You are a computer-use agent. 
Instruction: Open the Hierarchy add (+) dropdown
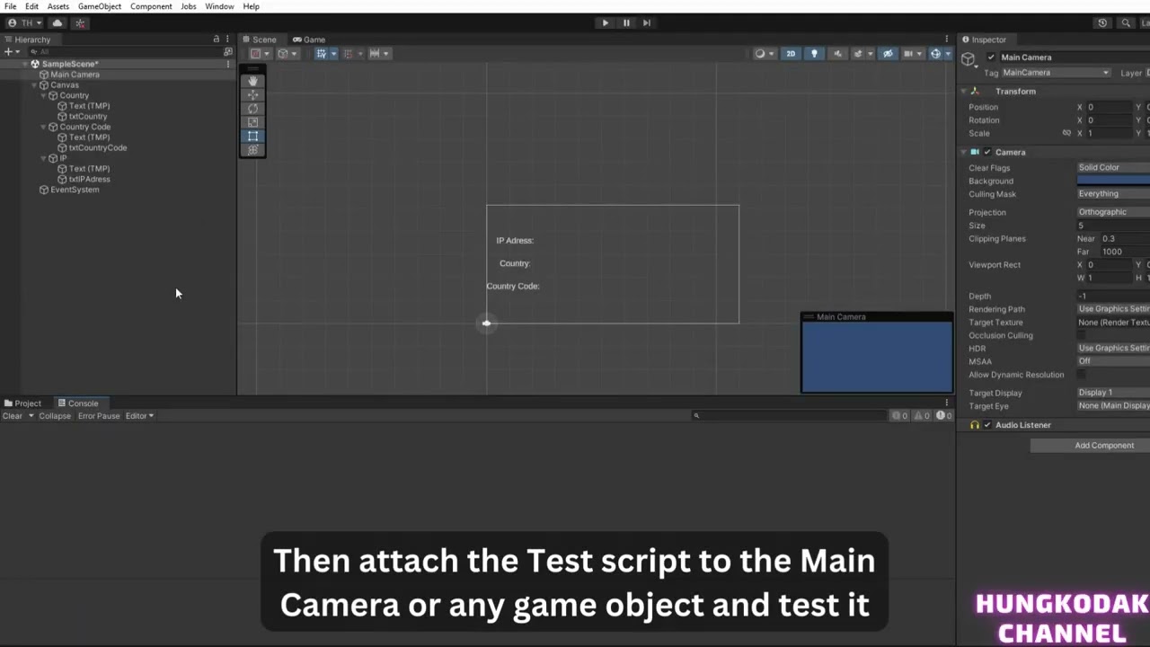[x=12, y=51]
